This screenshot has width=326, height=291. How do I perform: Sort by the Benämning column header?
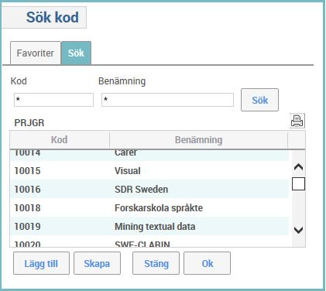(x=198, y=140)
